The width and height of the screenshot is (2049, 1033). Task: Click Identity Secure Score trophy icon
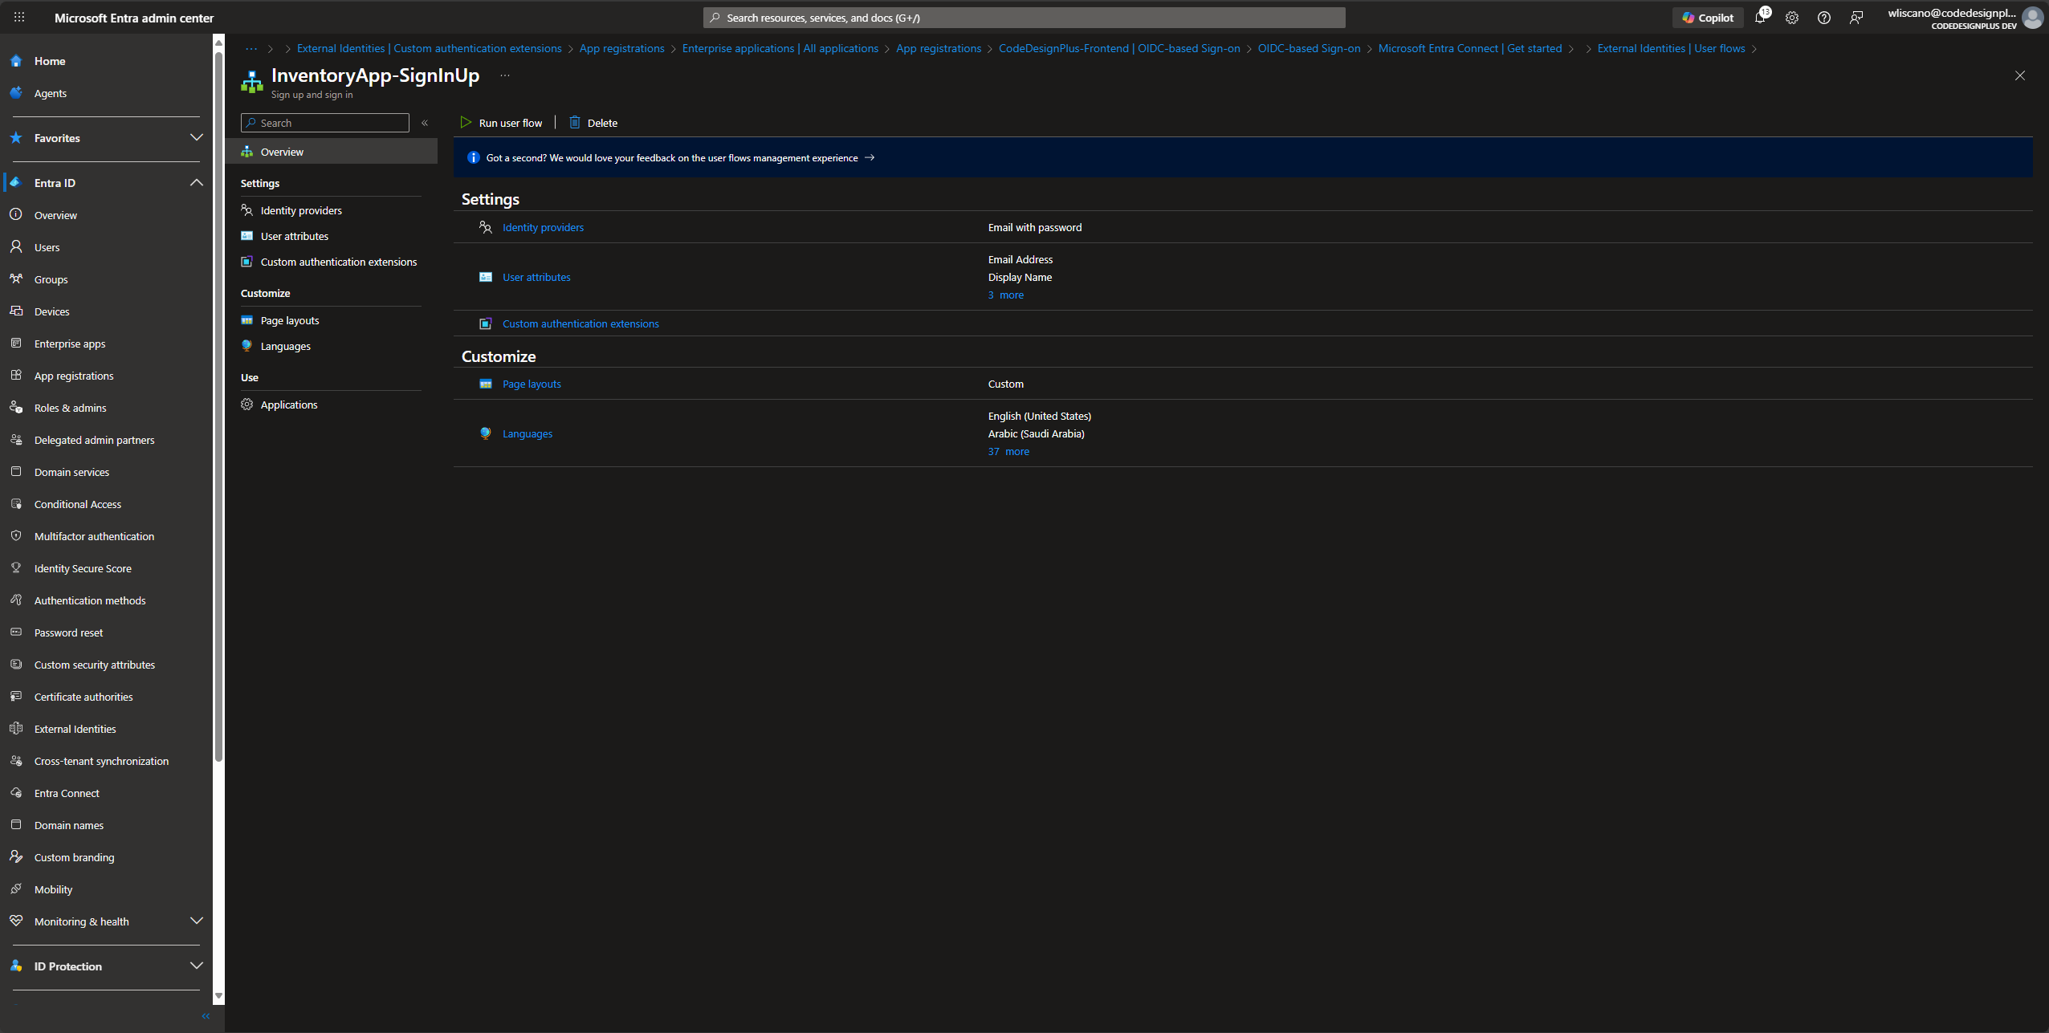tap(16, 567)
